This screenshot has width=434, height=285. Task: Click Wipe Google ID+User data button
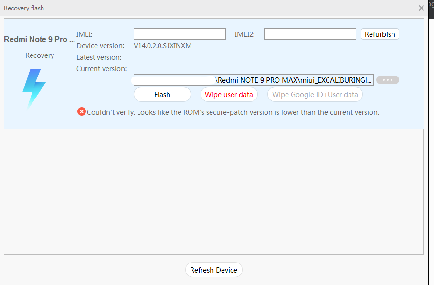[315, 95]
